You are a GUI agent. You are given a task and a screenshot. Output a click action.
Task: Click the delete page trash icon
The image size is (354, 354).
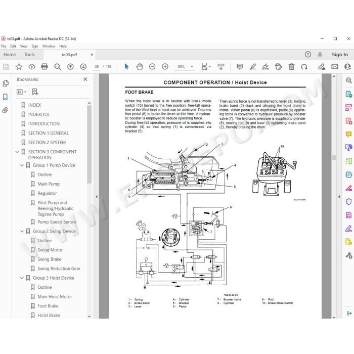[x=291, y=67]
